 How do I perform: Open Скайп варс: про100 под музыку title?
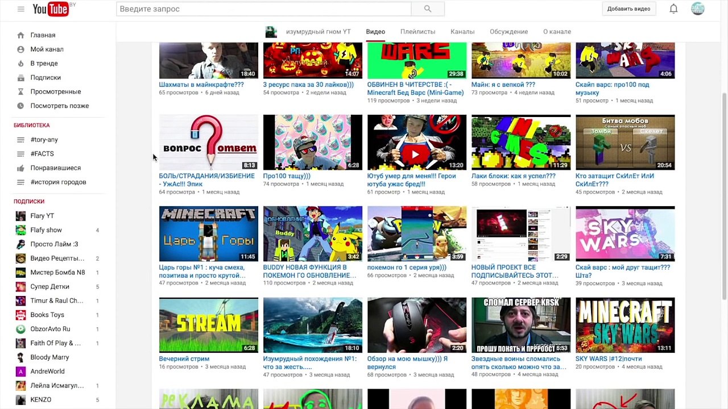tap(612, 89)
